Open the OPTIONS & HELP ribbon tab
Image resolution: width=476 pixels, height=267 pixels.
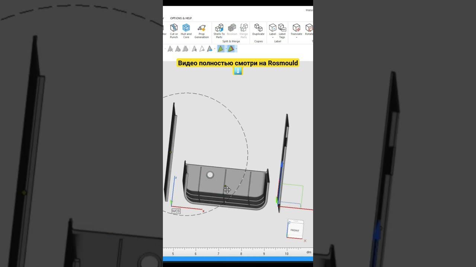181,18
